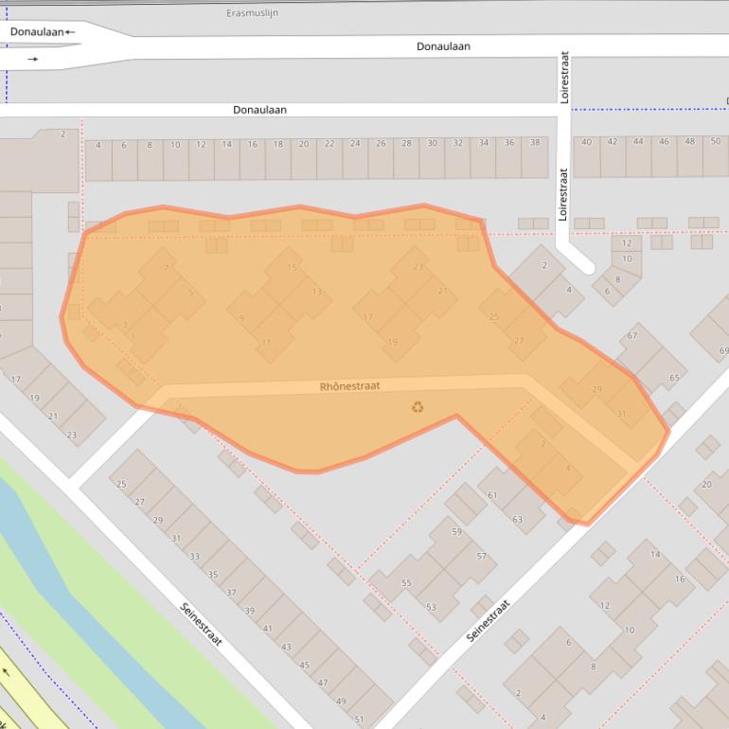Click the Erasmuslijn label at top
Image resolution: width=729 pixels, height=729 pixels.
pos(253,13)
